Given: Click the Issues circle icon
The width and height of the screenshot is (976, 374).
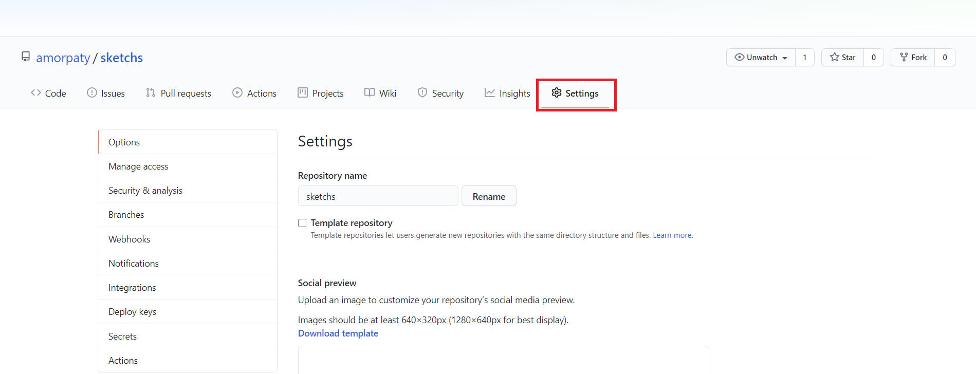Looking at the screenshot, I should pyautogui.click(x=91, y=92).
